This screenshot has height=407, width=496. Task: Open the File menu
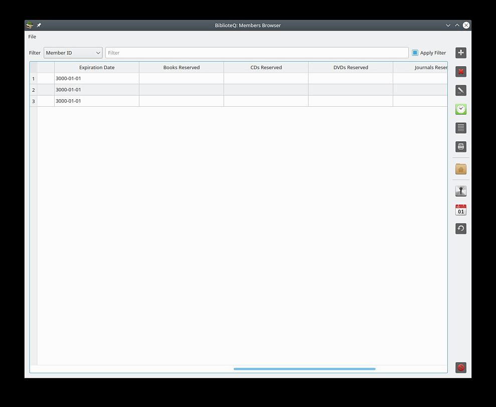point(32,37)
